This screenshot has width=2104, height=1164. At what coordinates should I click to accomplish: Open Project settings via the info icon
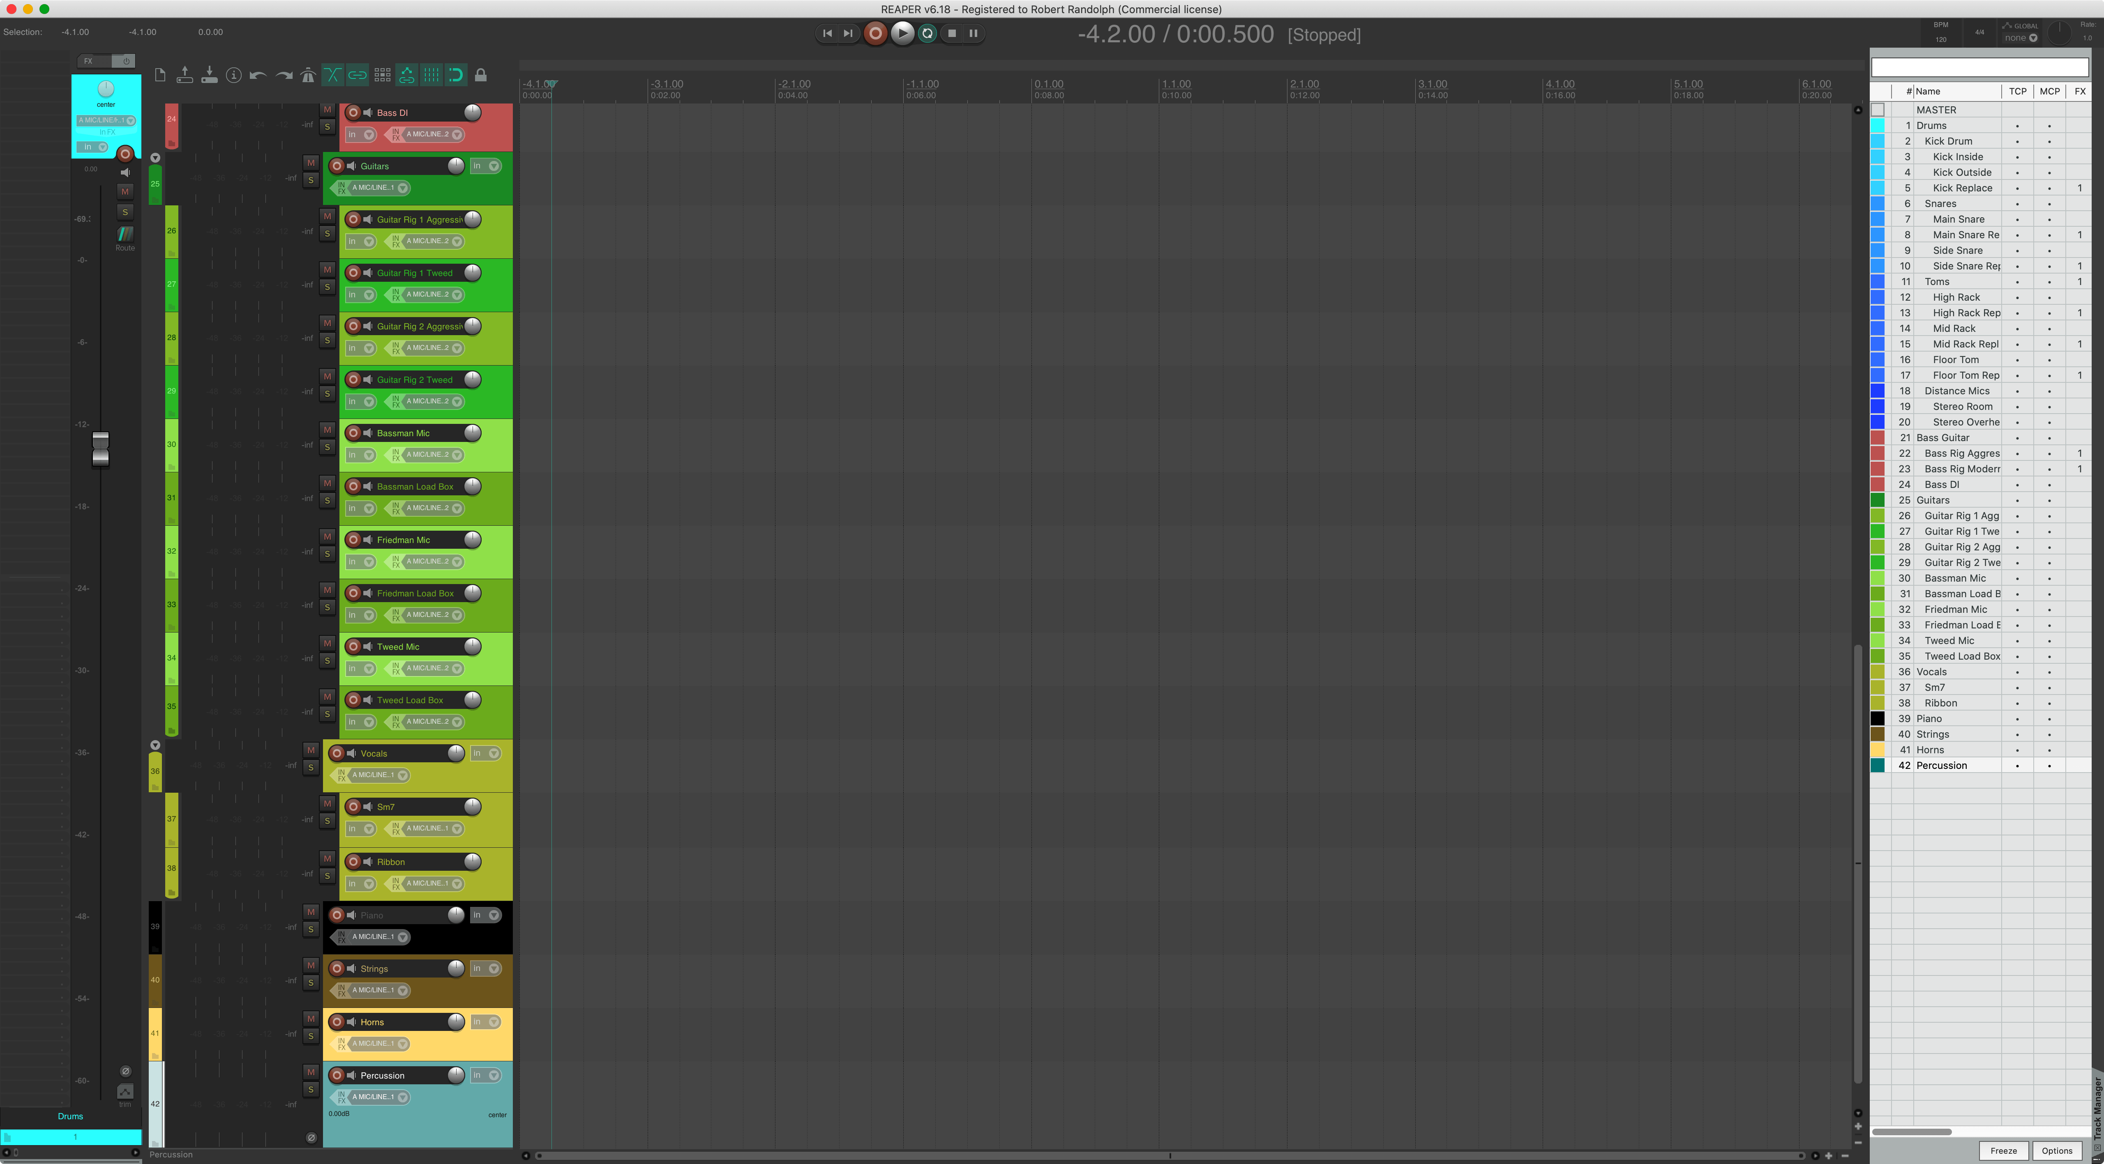[x=234, y=74]
